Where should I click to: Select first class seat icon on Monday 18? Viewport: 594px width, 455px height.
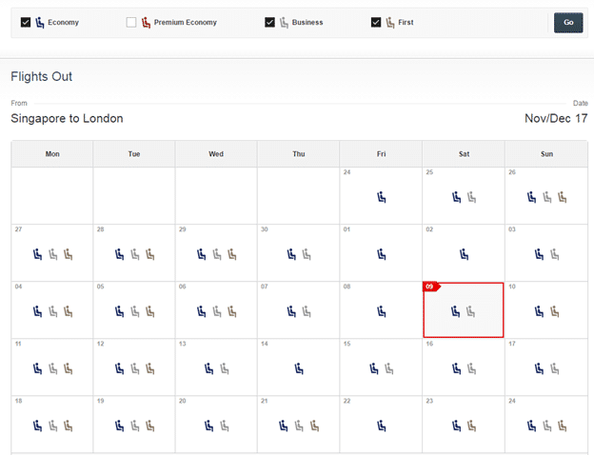pyautogui.click(x=68, y=426)
